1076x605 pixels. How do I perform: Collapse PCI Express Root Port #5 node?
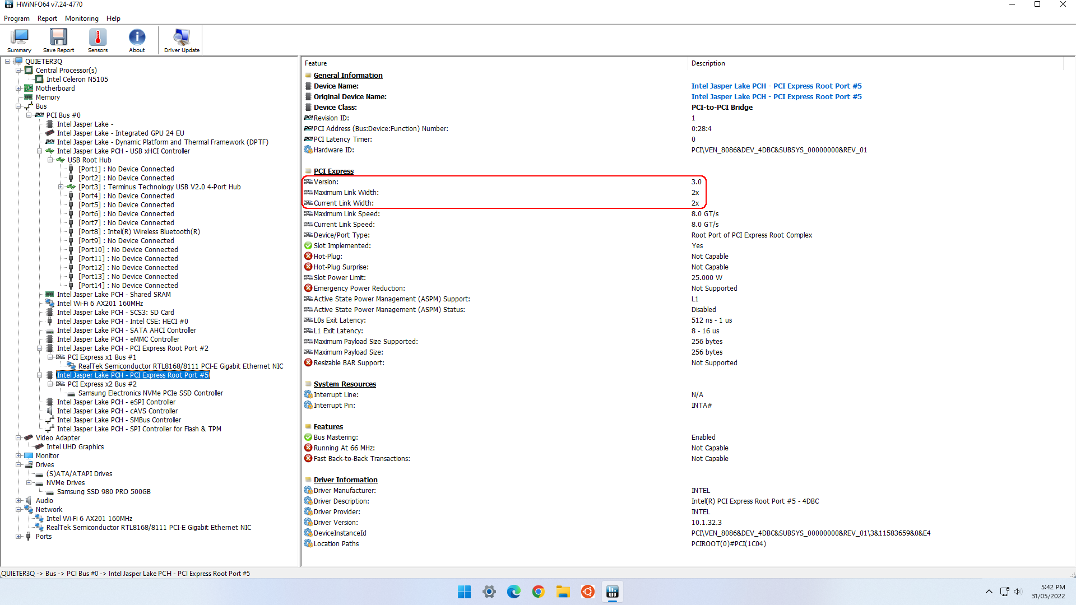pos(40,375)
